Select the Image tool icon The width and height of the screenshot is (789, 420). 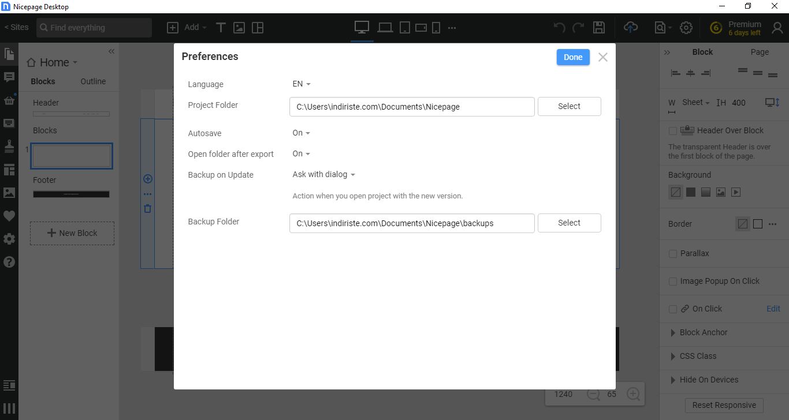coord(239,27)
